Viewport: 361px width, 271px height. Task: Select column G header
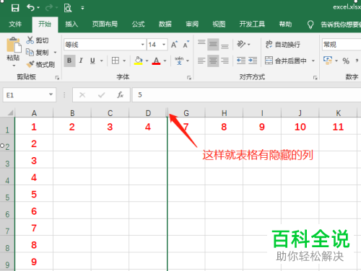186,113
